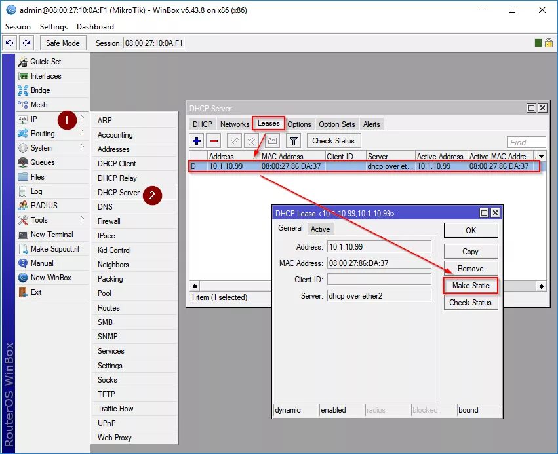Screen dimensions: 558x454
Task: Toggle Safe Mode button
Action: tap(63, 43)
